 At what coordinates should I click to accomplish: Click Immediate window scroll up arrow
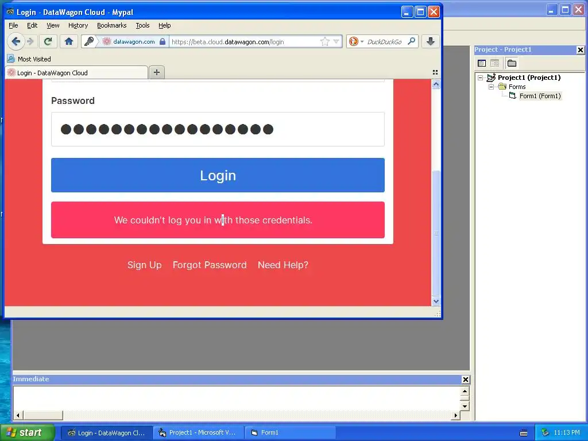click(465, 392)
